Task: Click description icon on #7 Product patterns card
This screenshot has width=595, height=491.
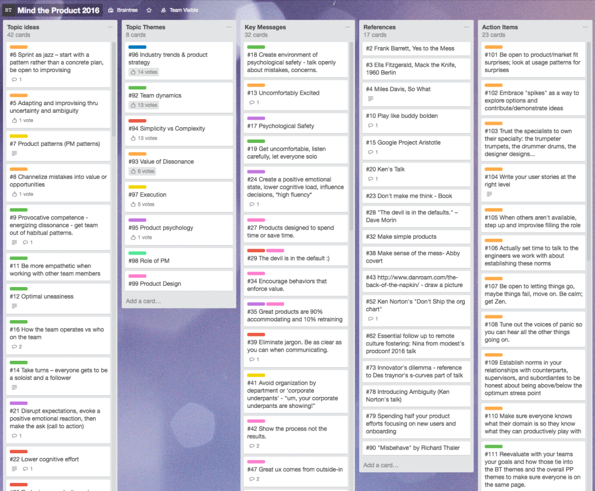Action: pos(15,153)
